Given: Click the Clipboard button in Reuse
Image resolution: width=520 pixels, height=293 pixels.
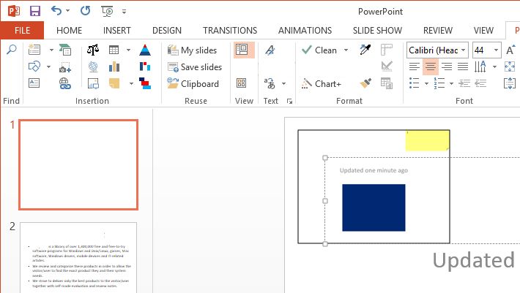Looking at the screenshot, I should [x=193, y=84].
